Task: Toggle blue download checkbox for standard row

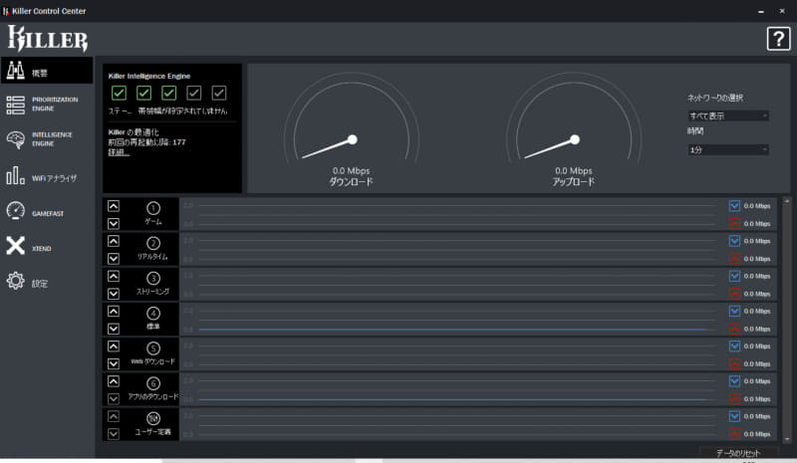Action: (734, 311)
